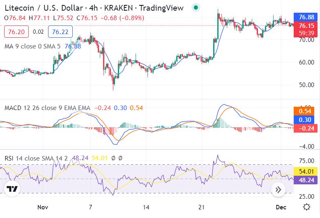
Task: Select the MACD 12 26 indicator legend
Action: tap(47, 108)
